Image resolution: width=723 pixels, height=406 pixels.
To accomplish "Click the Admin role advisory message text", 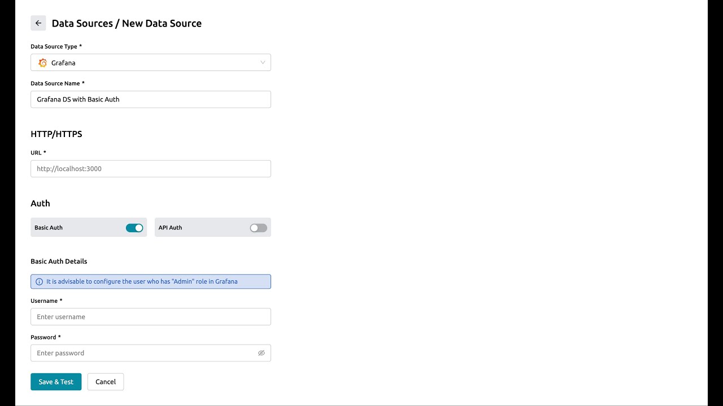I will click(x=142, y=281).
